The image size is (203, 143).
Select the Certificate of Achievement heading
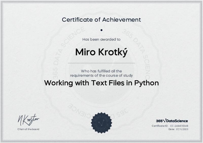tap(101, 19)
